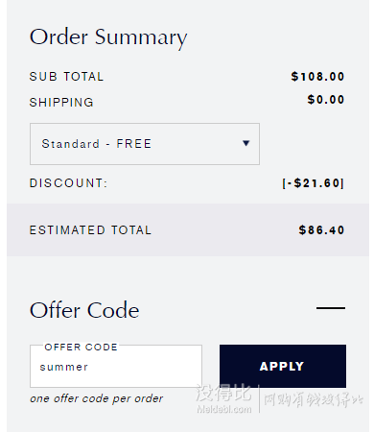Click the Meidebi.com watermark logo
Image resolution: width=374 pixels, height=432 pixels.
point(223,397)
